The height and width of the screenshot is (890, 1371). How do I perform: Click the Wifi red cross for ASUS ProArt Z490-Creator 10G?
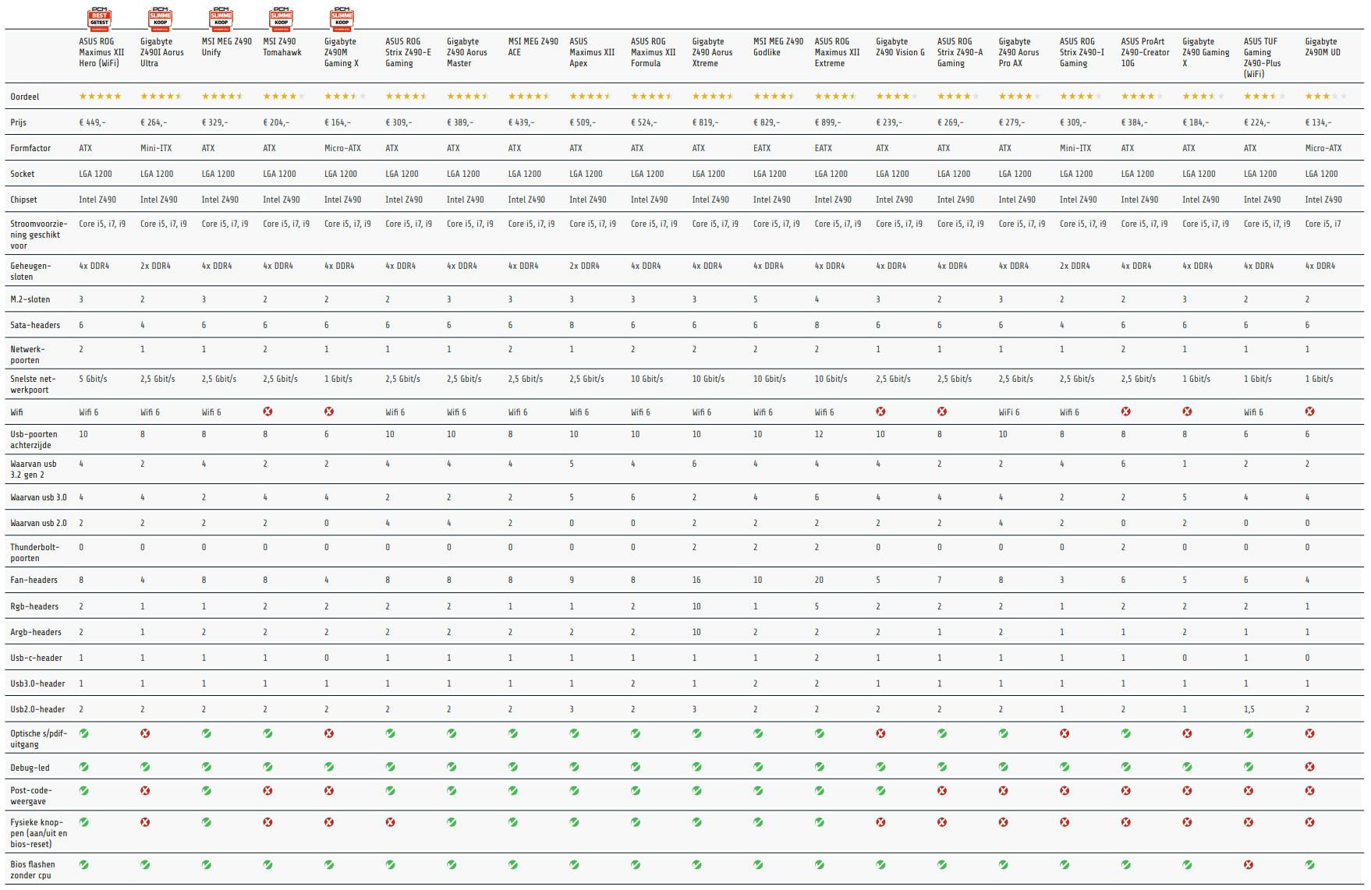tap(1126, 411)
